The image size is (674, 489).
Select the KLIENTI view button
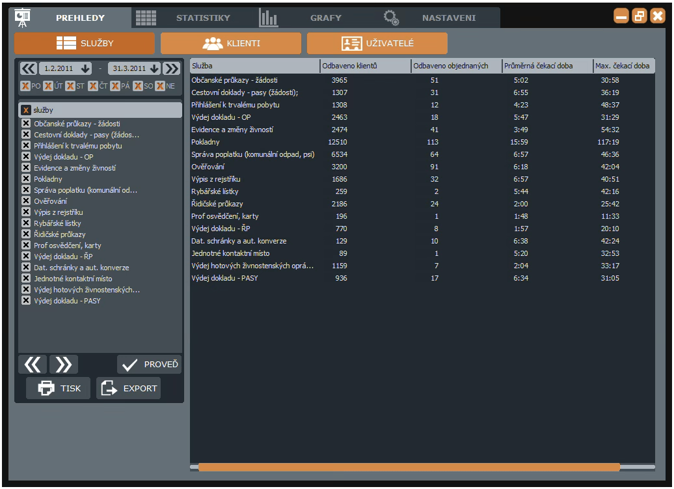tap(231, 43)
